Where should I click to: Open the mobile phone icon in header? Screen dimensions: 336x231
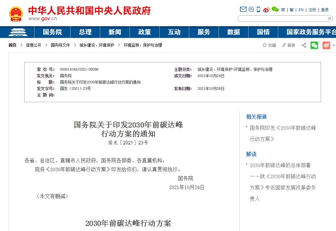258,10
